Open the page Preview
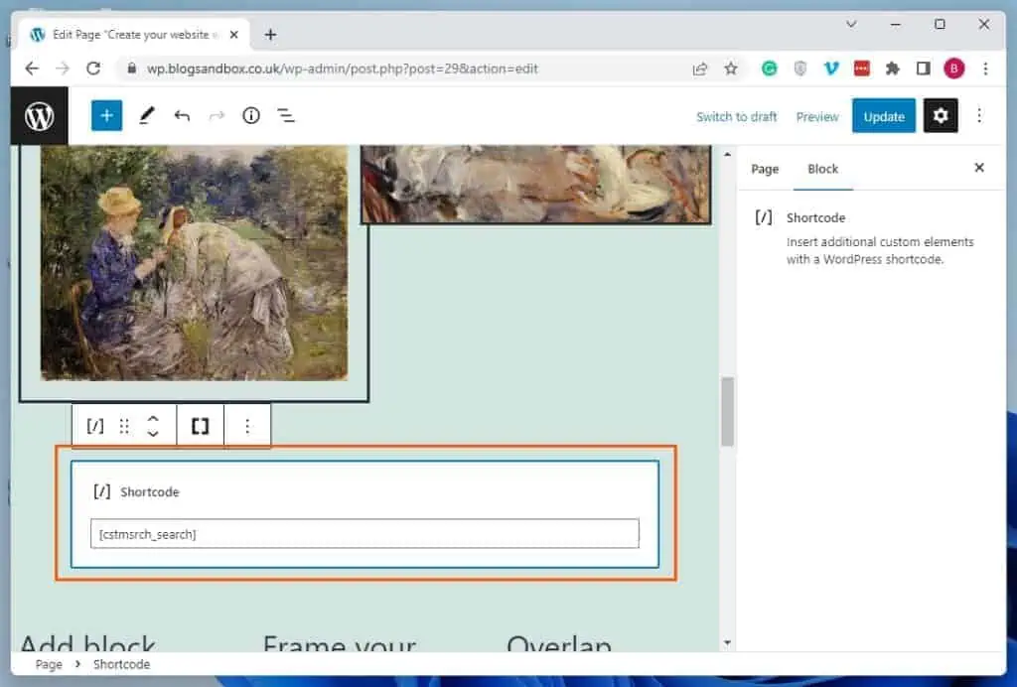The image size is (1017, 687). [817, 116]
